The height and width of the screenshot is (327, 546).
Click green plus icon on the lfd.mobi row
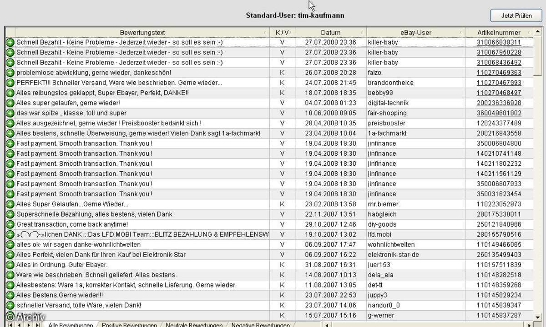(10, 234)
